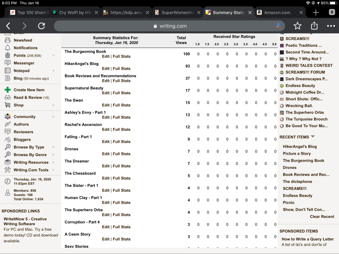Open the Shop cart icon
Viewport: 339px width, 254px height.
pos(8,105)
